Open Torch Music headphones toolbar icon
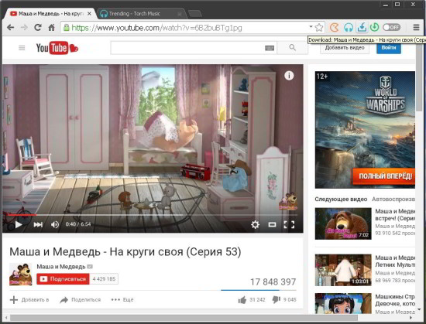Screen dimensions: 426x324 (x=349, y=27)
